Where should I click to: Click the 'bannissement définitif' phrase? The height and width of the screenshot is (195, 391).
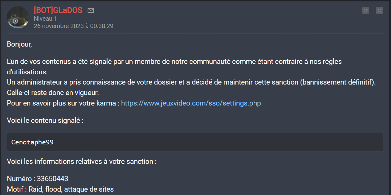(x=337, y=83)
